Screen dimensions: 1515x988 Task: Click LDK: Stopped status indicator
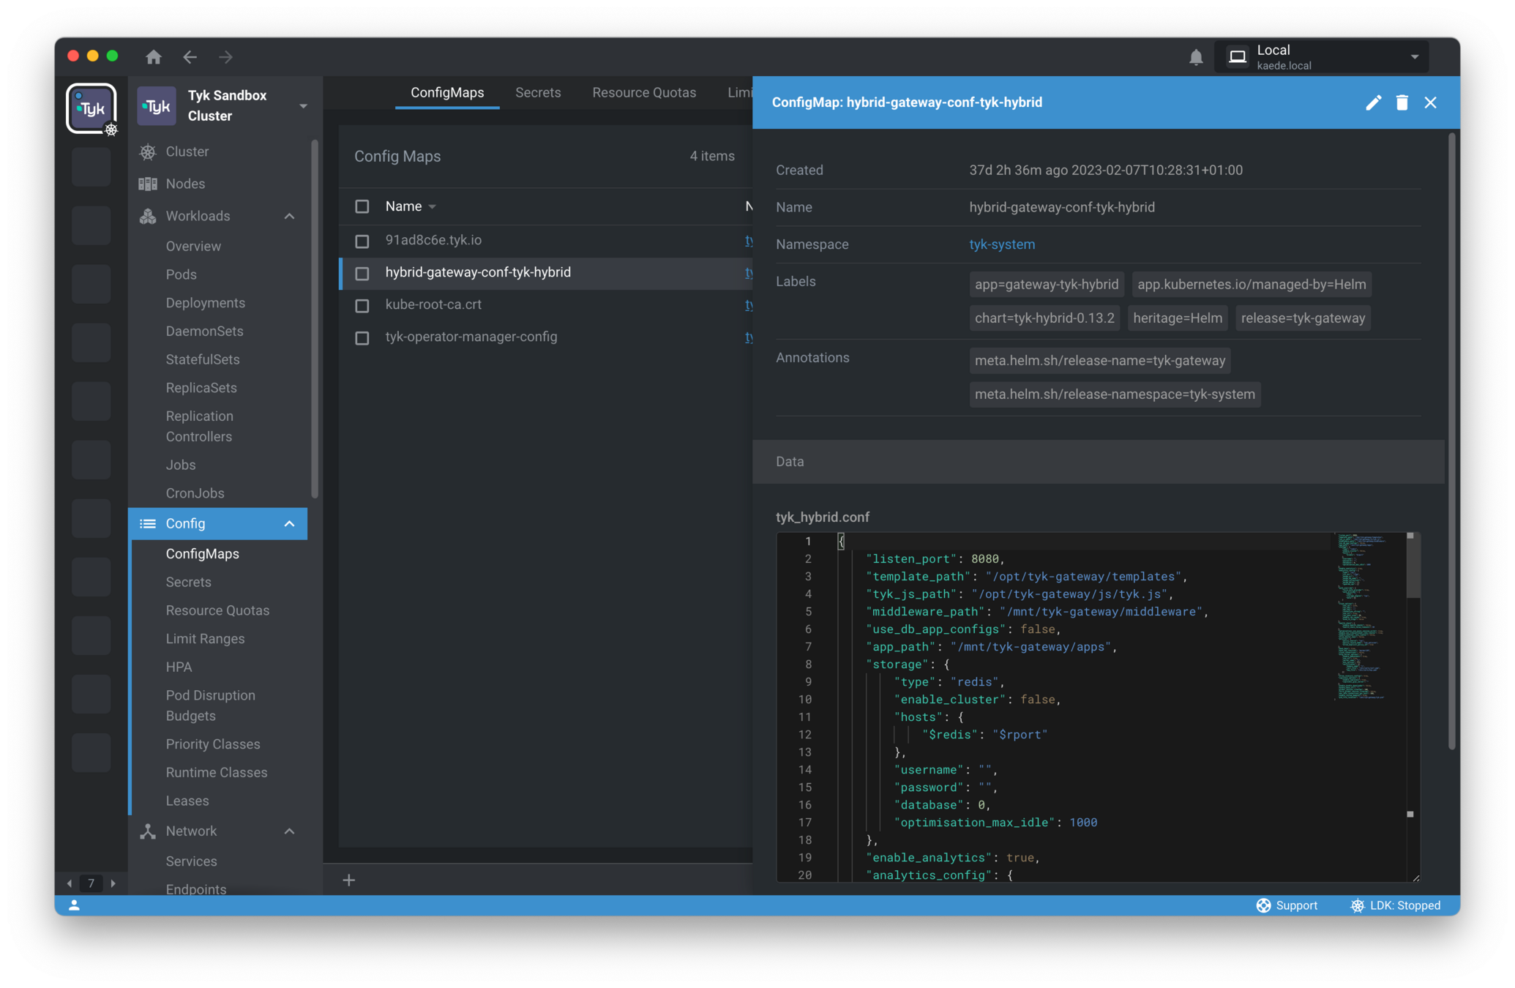coord(1395,905)
